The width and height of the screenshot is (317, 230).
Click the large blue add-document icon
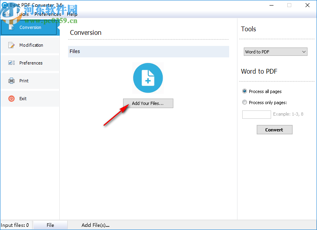click(148, 78)
